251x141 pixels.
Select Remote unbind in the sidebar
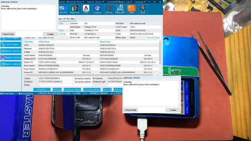click(11, 64)
